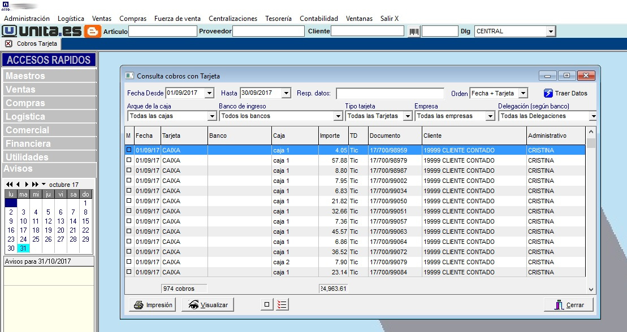Screen dimensions: 627x332
Task: Click the Artículo input field
Action: 163,31
